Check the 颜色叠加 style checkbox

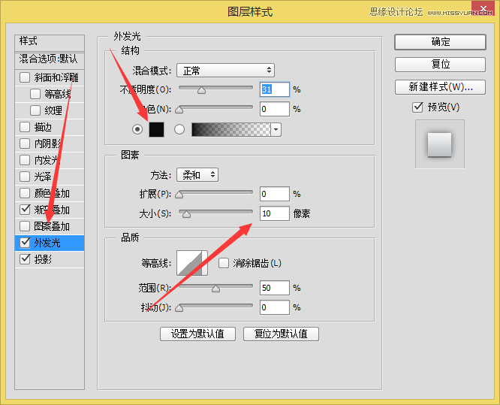25,193
